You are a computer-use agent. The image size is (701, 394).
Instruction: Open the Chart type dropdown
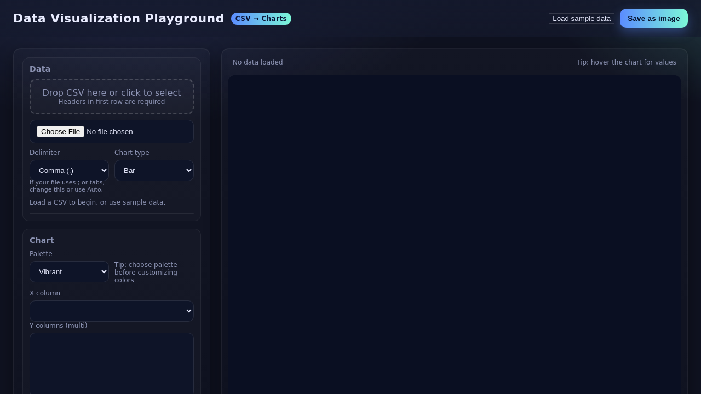(154, 170)
